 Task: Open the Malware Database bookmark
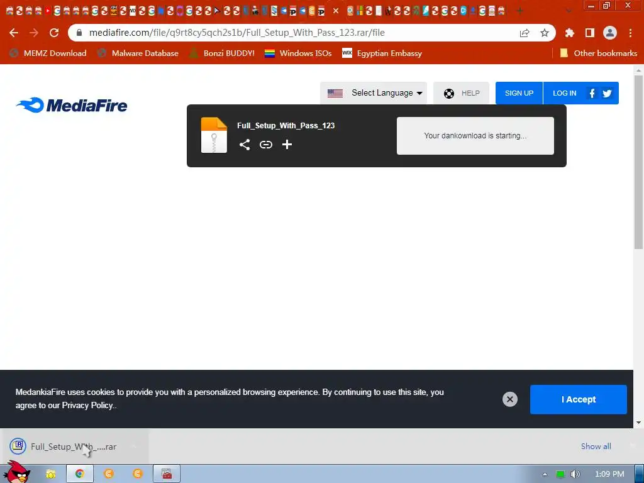pyautogui.click(x=138, y=53)
